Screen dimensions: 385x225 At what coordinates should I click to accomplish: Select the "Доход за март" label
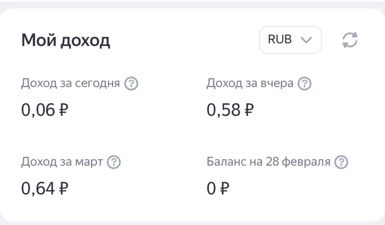[62, 162]
